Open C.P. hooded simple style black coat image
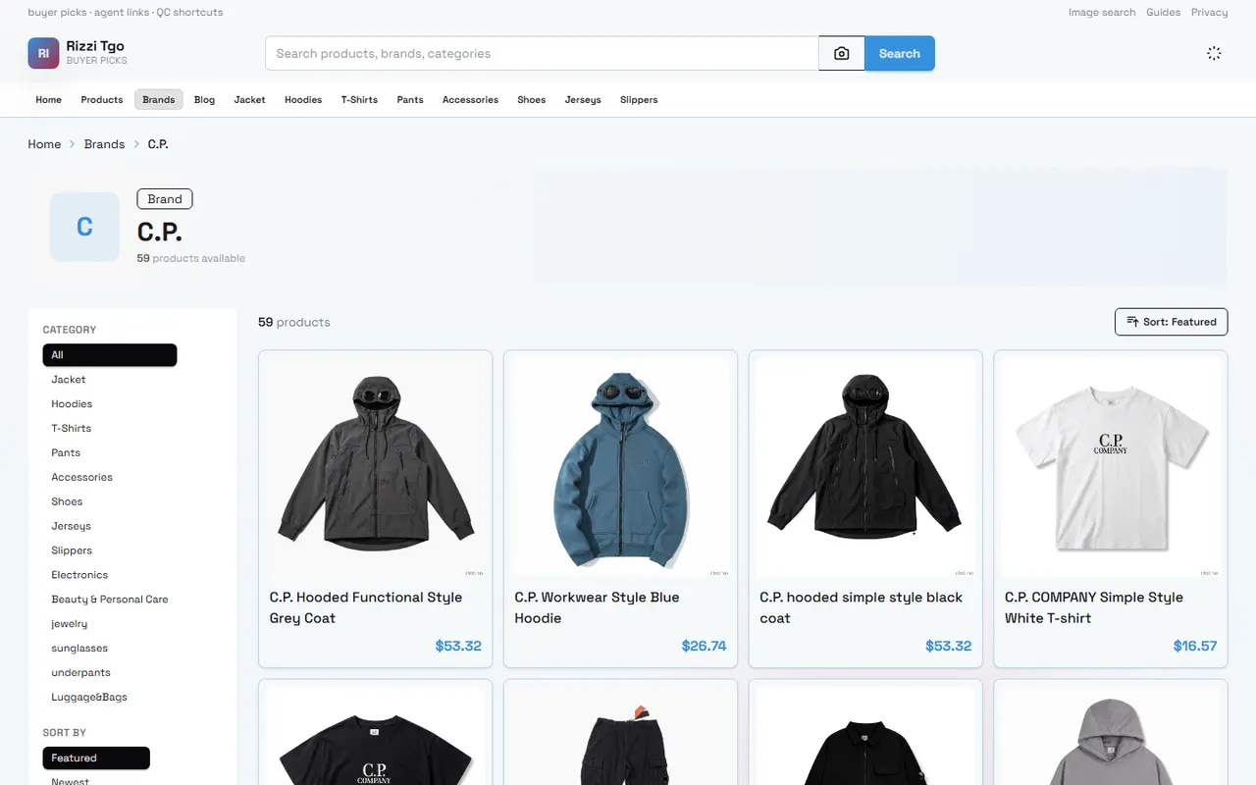The image size is (1256, 785). point(865,467)
